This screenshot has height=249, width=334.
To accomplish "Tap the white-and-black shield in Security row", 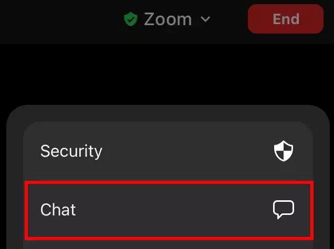I will tap(284, 151).
